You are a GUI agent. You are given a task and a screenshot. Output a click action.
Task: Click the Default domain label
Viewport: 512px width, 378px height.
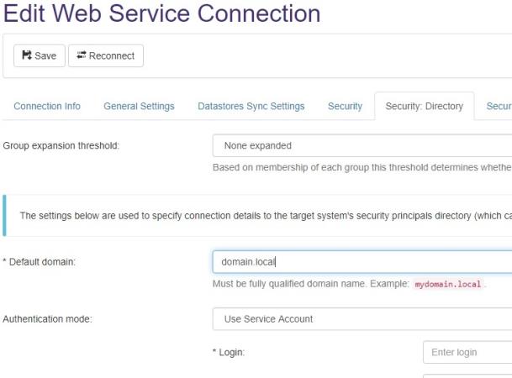[40, 262]
